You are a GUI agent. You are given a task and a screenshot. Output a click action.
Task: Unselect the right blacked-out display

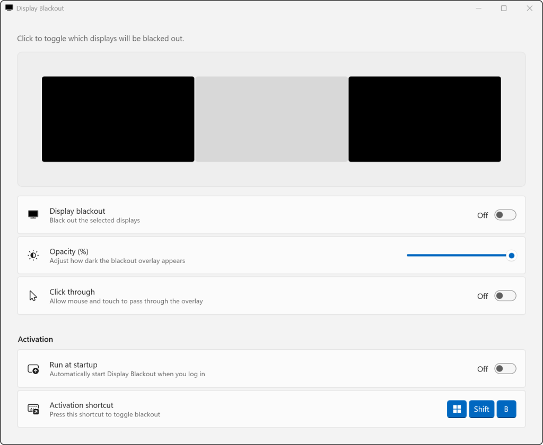click(424, 119)
